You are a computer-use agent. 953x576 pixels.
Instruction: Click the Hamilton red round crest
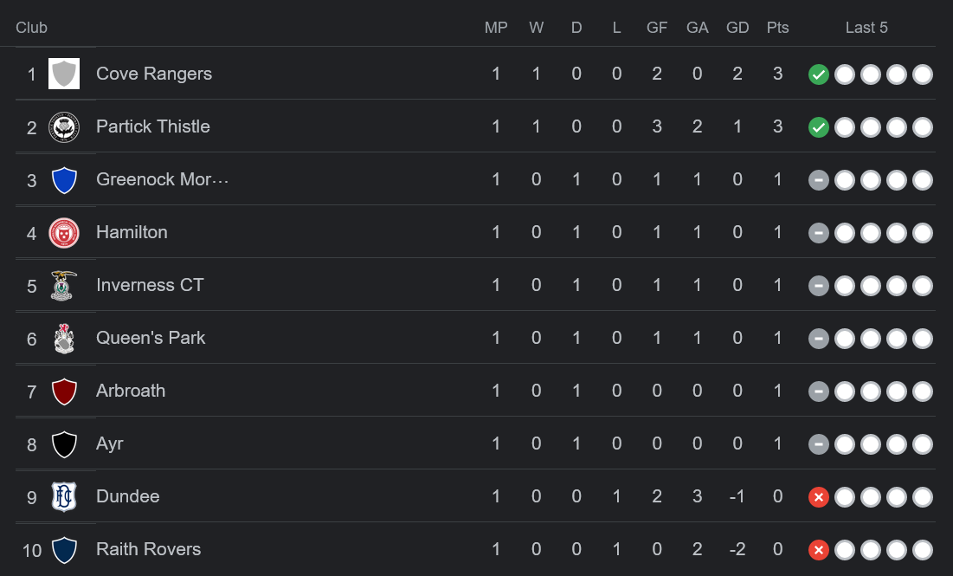pos(64,233)
